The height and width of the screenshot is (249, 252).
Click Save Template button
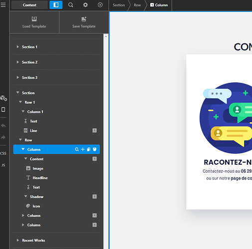(84, 22)
